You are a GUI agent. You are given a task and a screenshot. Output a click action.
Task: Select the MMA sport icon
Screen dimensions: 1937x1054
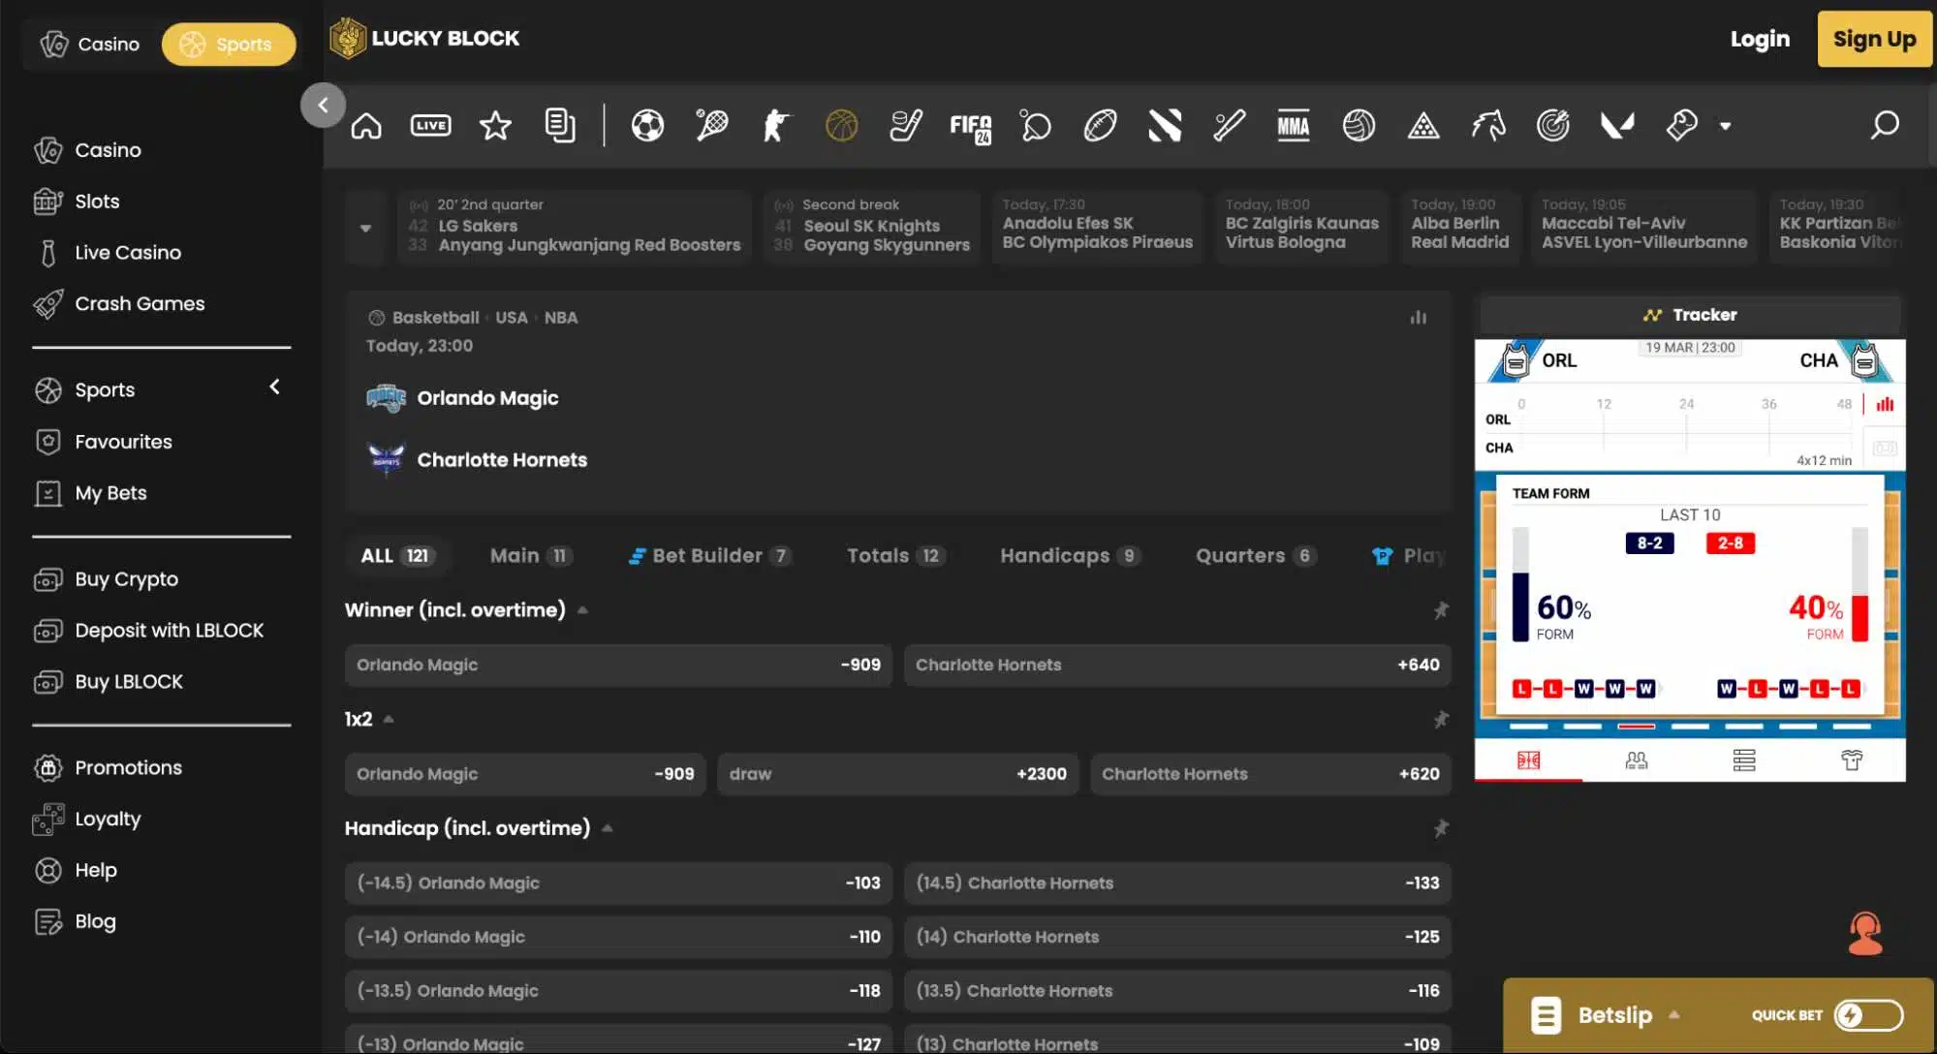[x=1294, y=126]
